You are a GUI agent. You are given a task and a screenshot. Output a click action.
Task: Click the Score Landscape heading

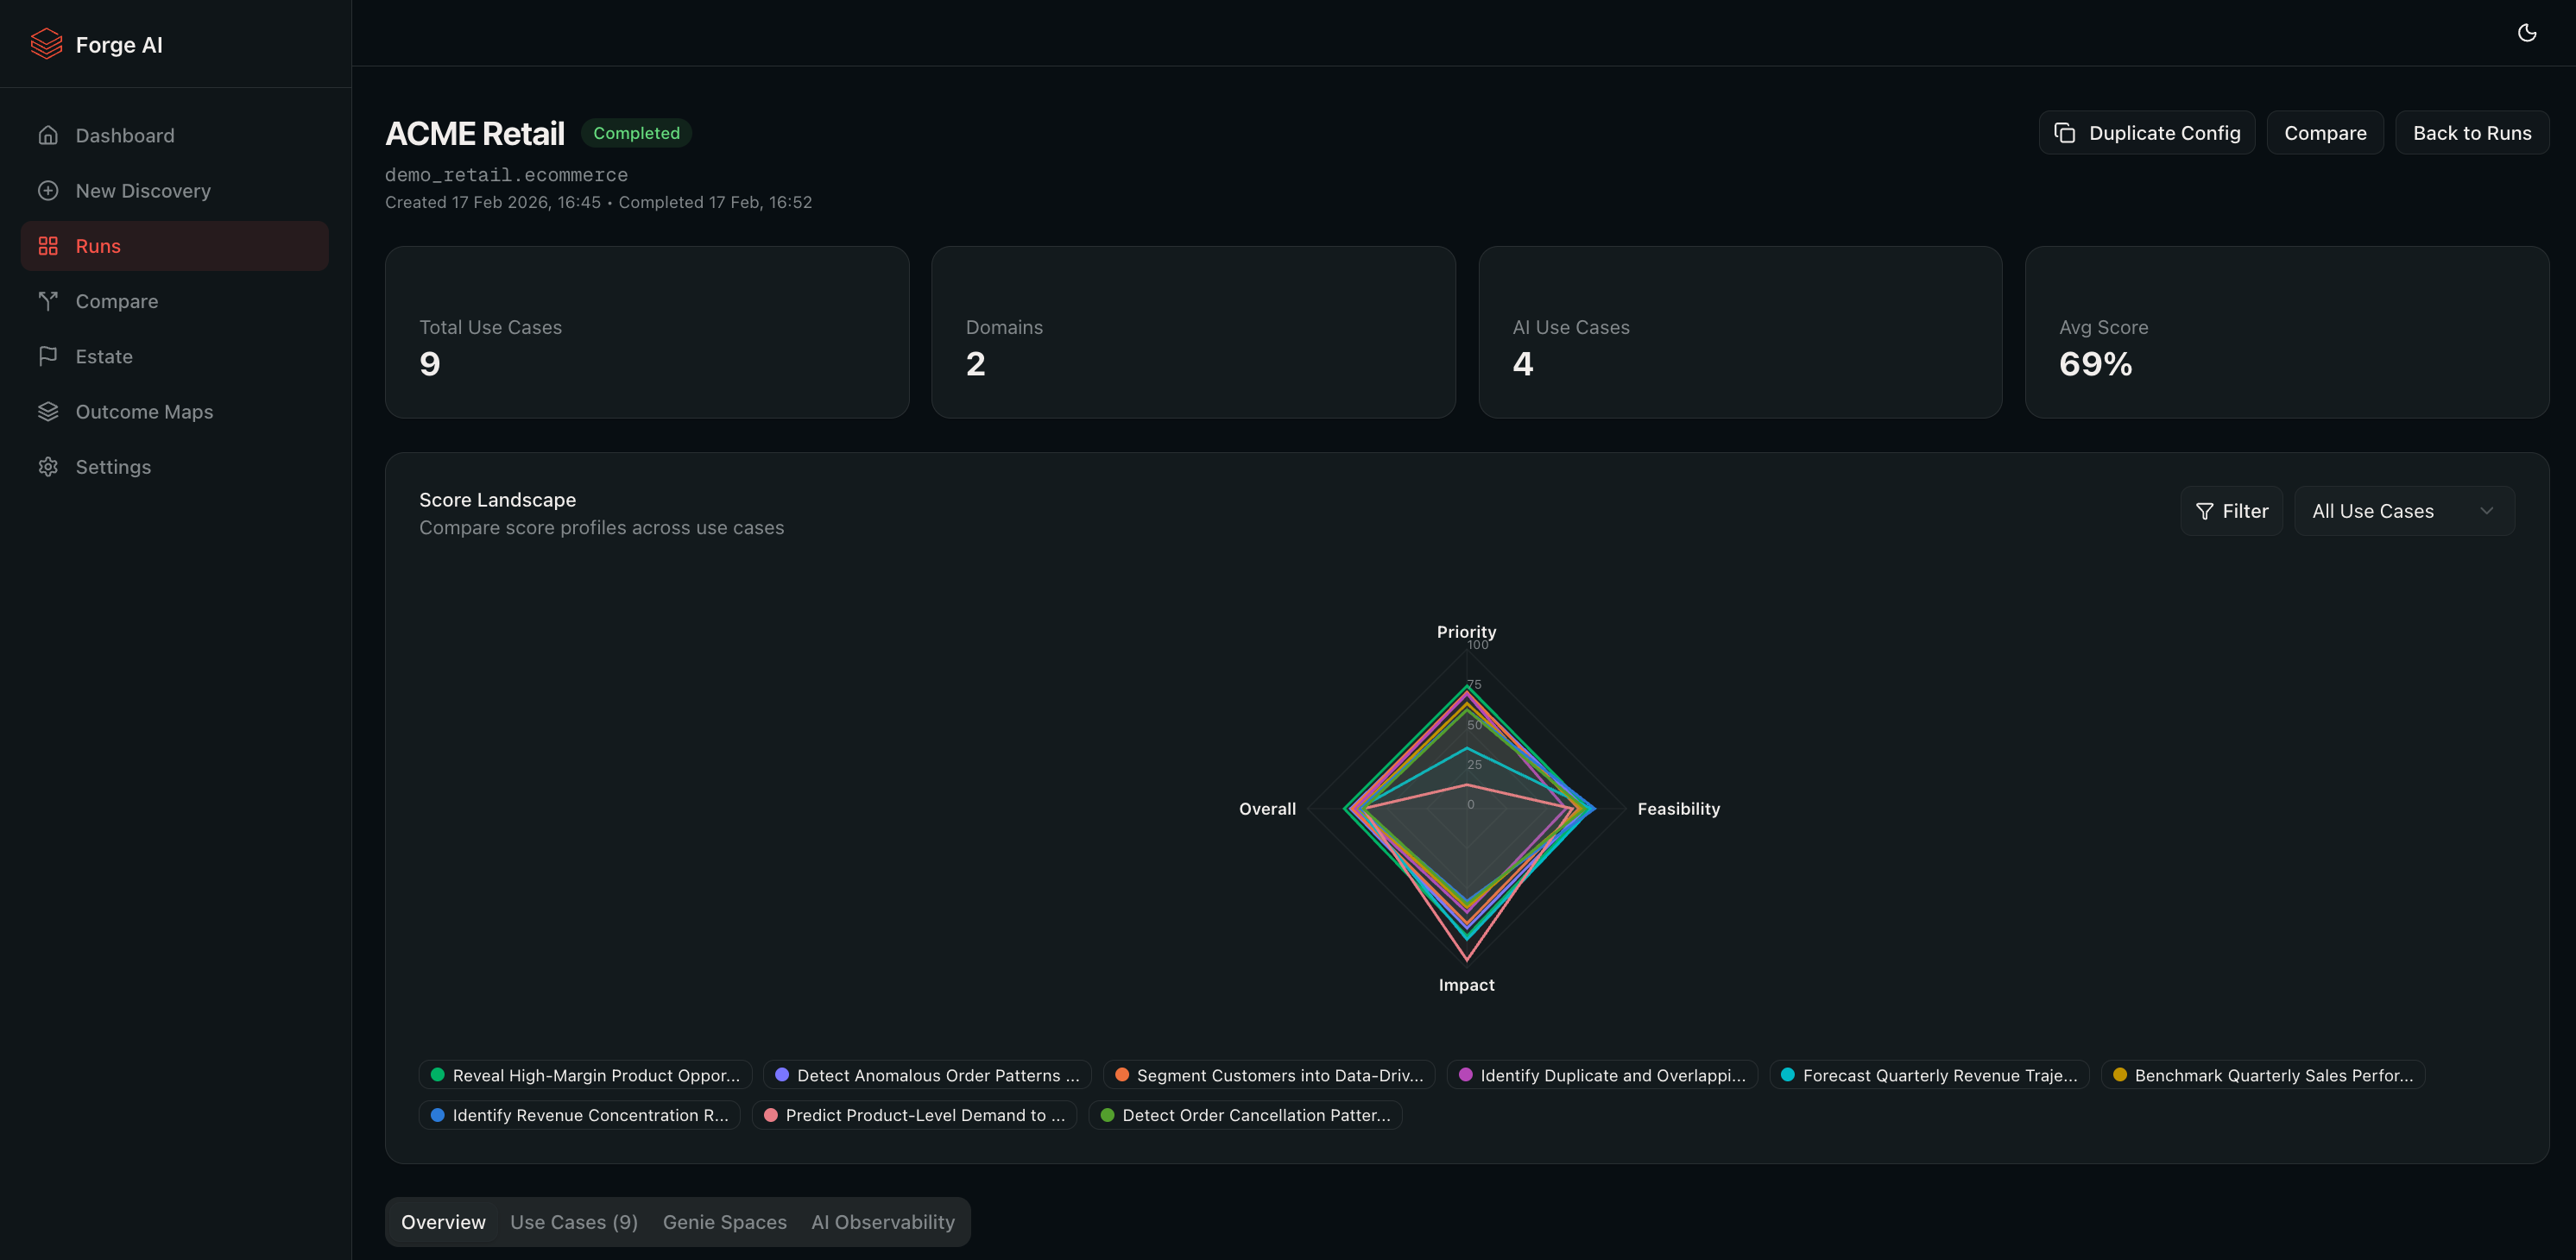click(x=497, y=500)
